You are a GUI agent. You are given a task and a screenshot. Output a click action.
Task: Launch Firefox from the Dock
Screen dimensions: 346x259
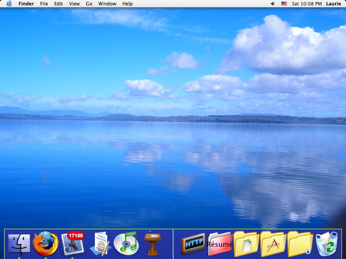(46, 243)
